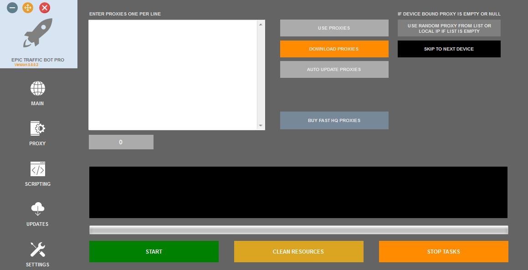Click the proxy count box showing 0

coord(121,142)
